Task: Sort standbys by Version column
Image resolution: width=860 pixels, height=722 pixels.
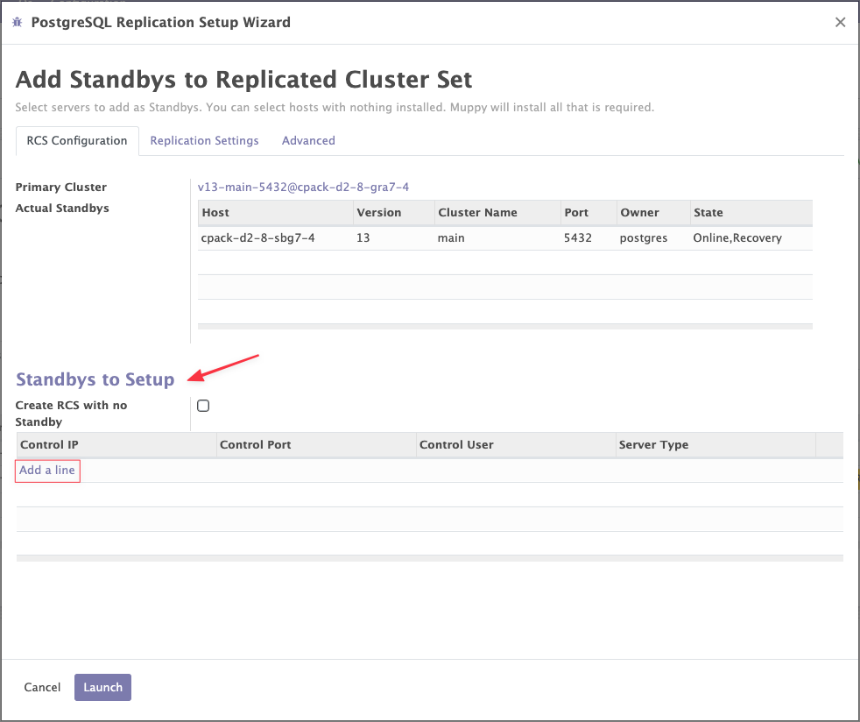Action: tap(378, 213)
